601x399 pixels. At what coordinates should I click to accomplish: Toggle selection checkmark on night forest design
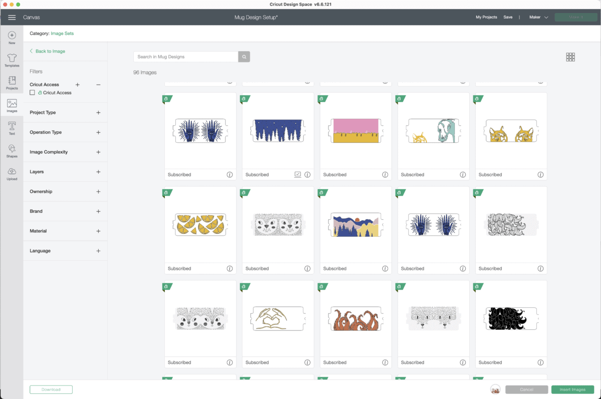point(298,175)
